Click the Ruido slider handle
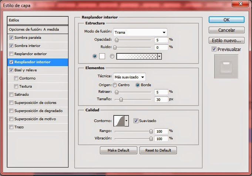252x176 pixels. pyautogui.click(x=115, y=47)
